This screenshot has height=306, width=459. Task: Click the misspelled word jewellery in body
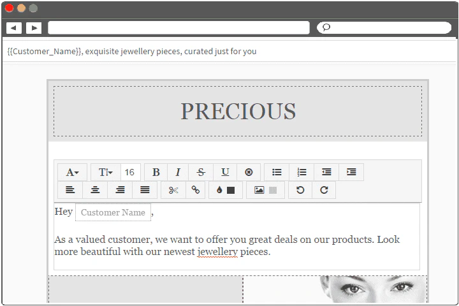point(217,252)
